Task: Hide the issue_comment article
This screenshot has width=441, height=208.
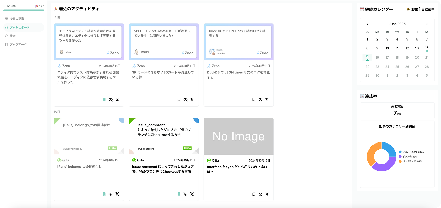Action: coord(186,194)
